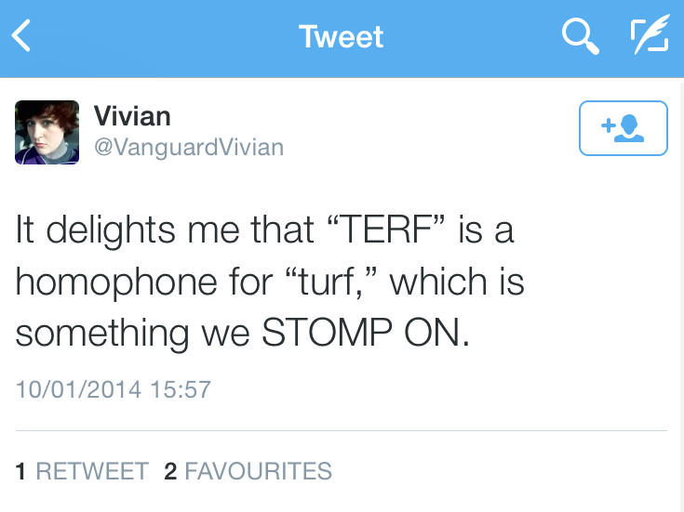Viewport: 684px width, 512px height.
Task: Go back using the left chevron
Action: click(x=21, y=37)
